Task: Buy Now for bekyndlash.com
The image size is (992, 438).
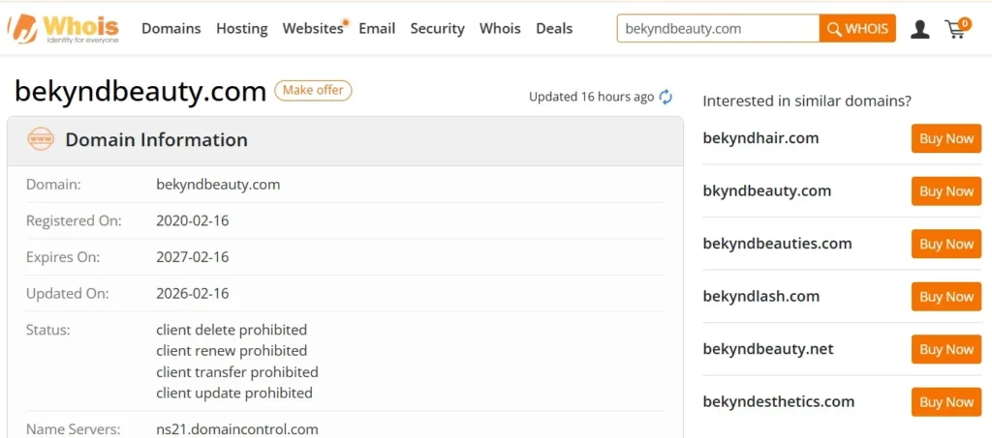Action: [946, 297]
